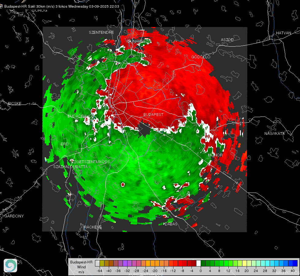Click the 28 value on the scale
300x276 pixels.
[265, 271]
